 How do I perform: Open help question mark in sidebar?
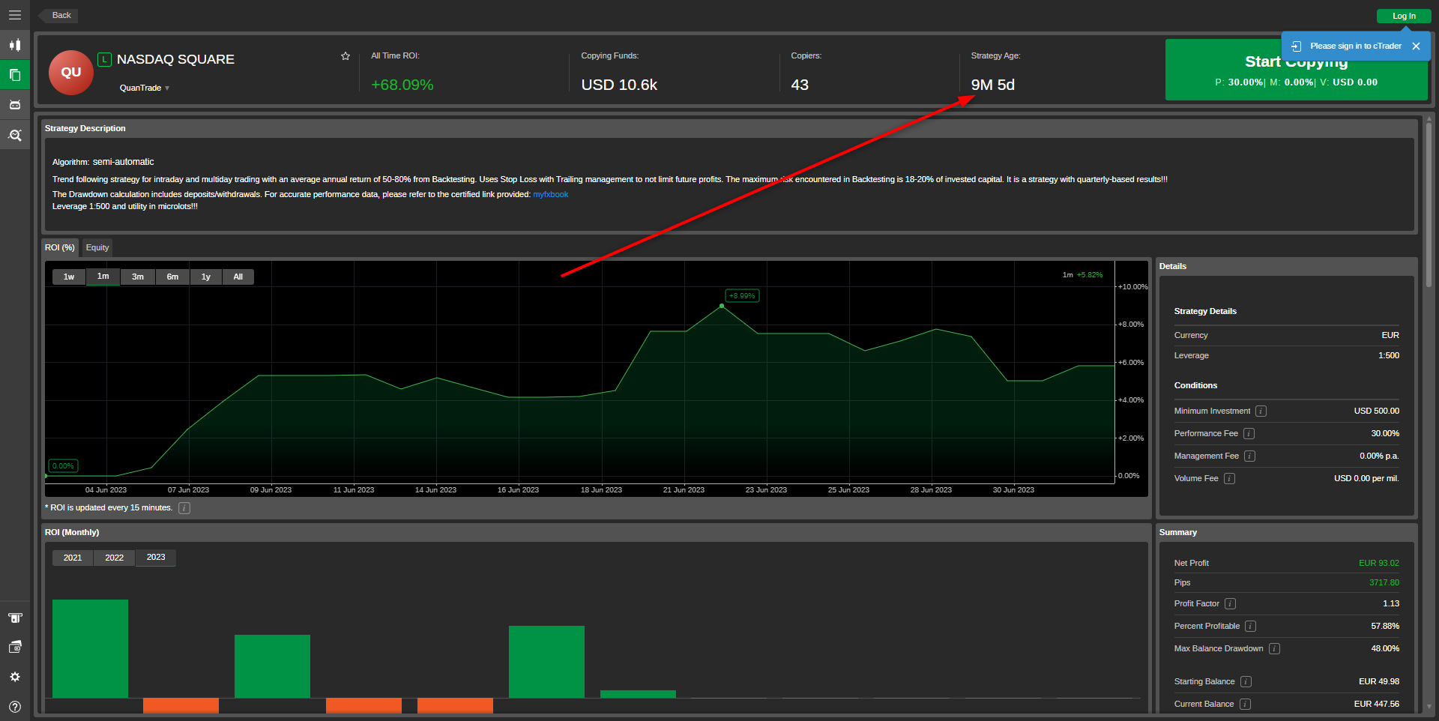point(14,707)
